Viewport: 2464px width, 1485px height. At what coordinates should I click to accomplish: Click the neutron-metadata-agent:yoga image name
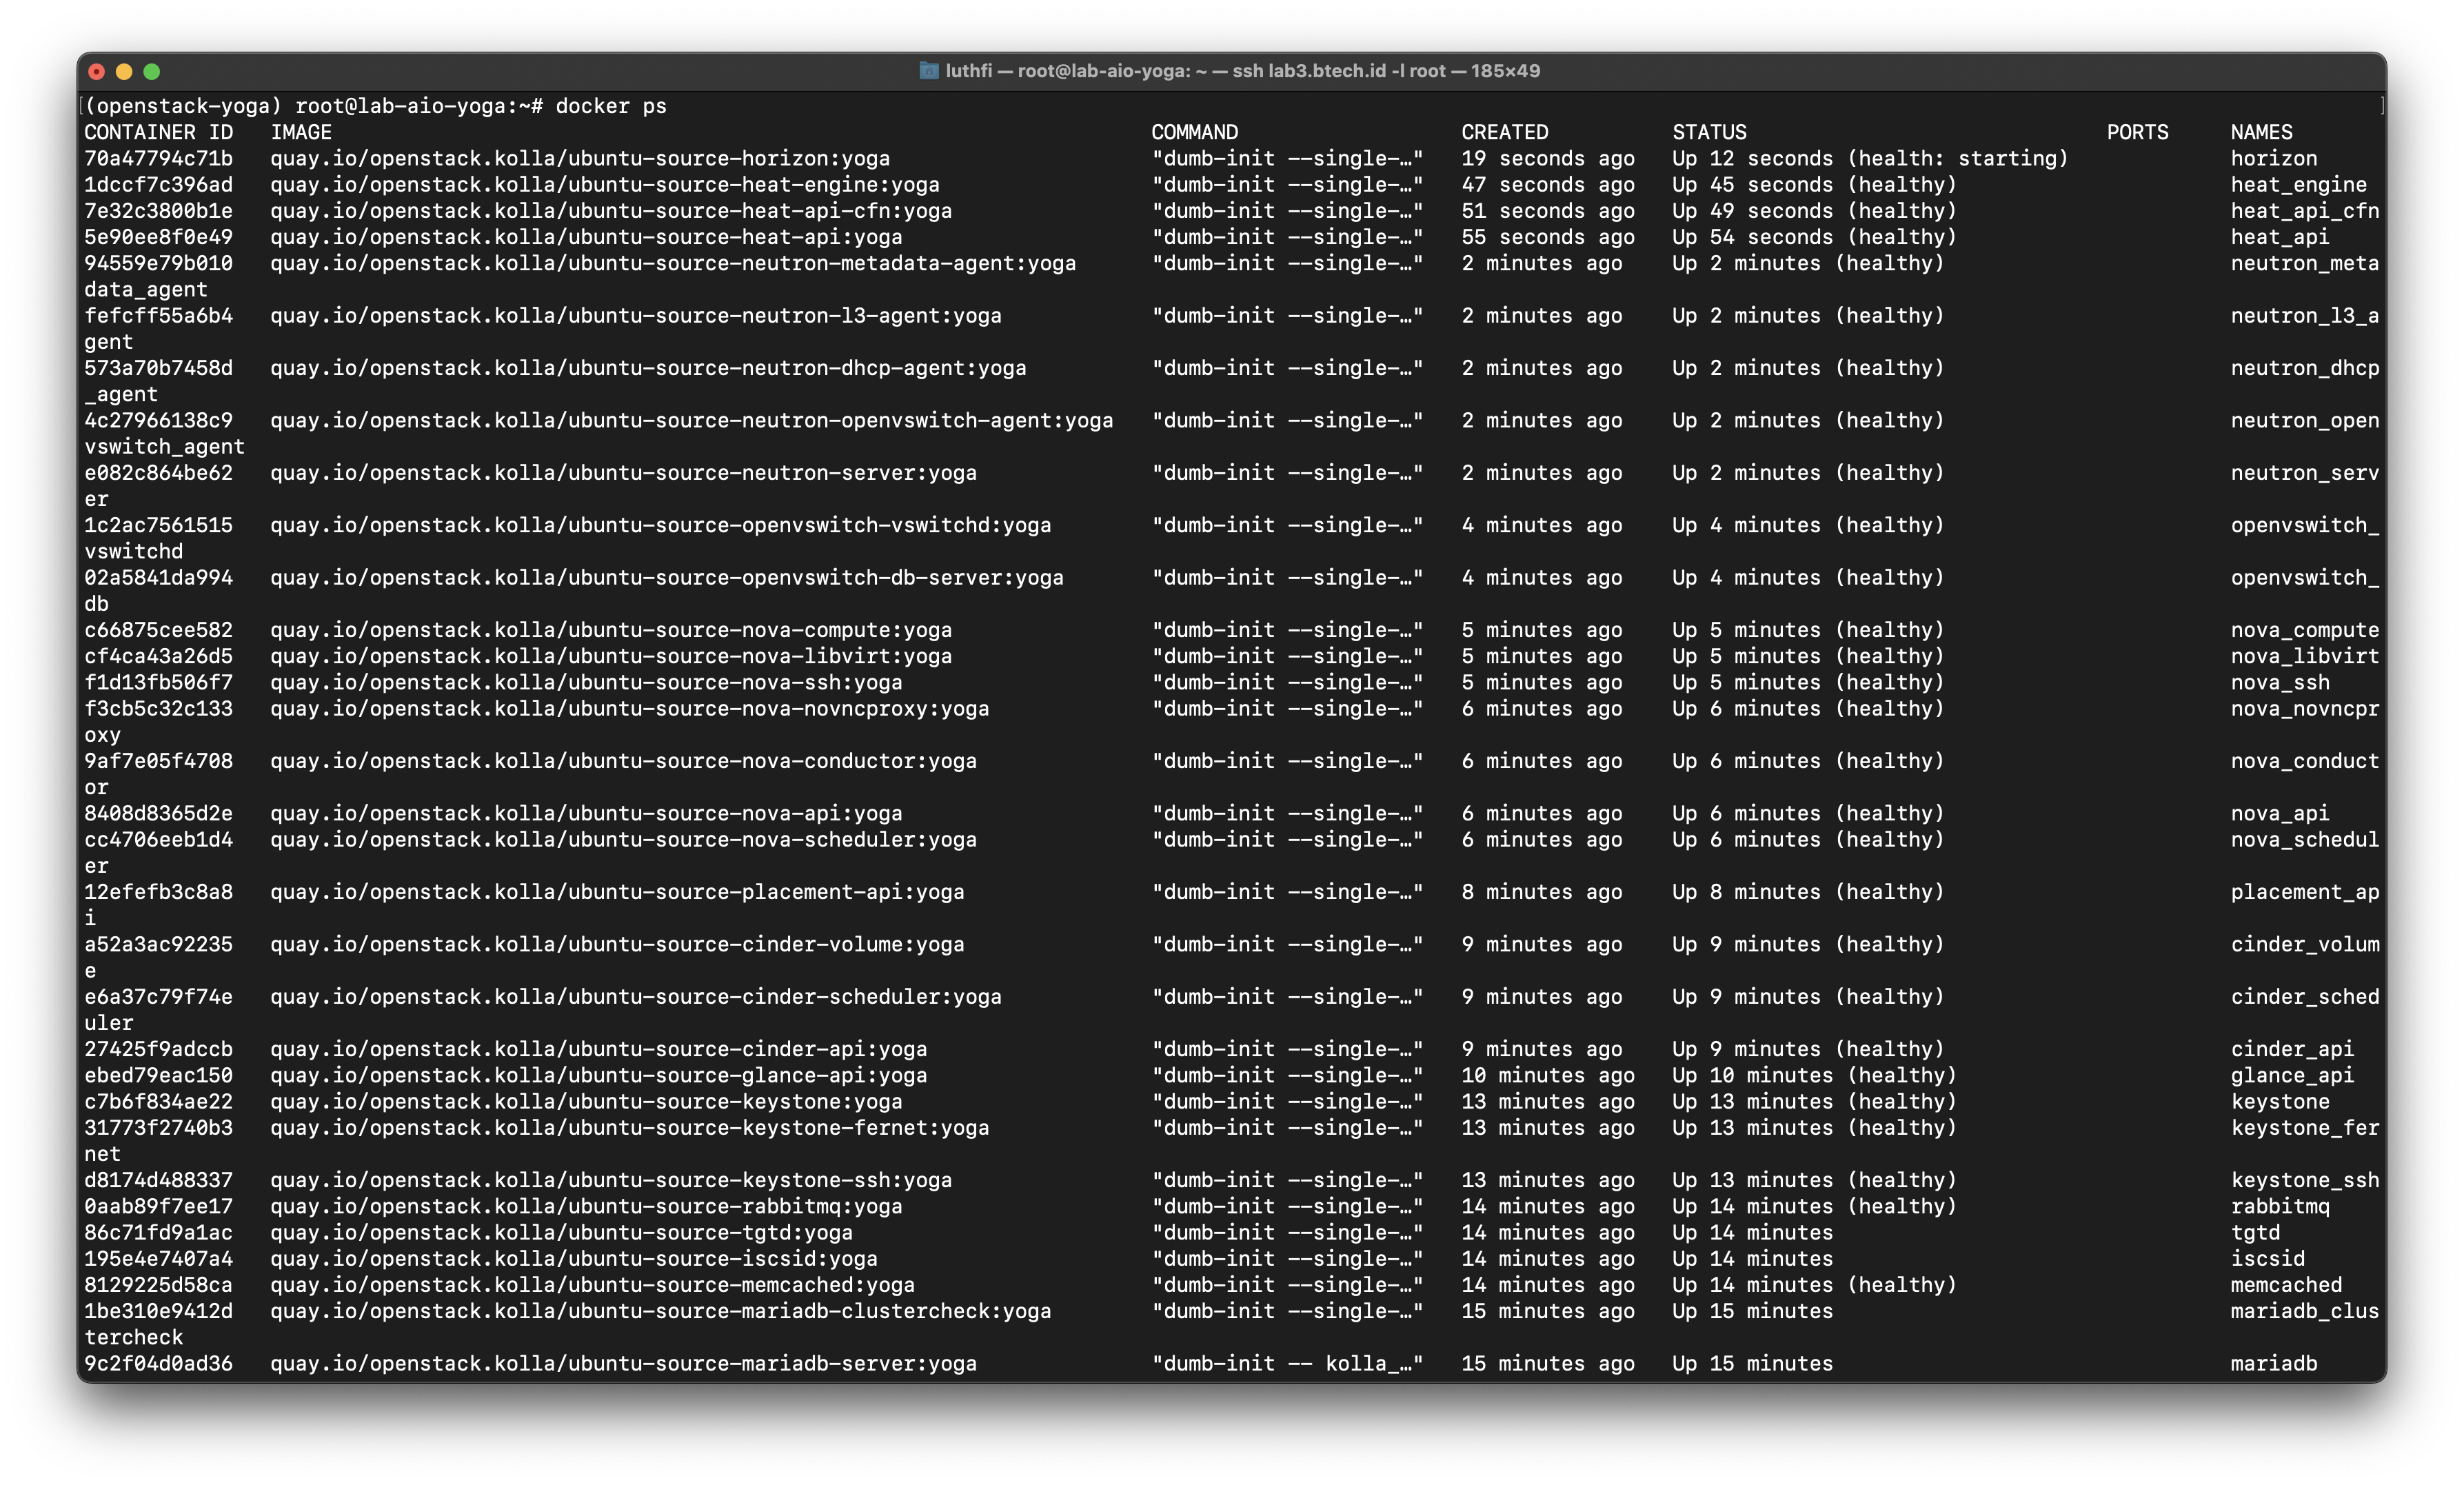(673, 263)
